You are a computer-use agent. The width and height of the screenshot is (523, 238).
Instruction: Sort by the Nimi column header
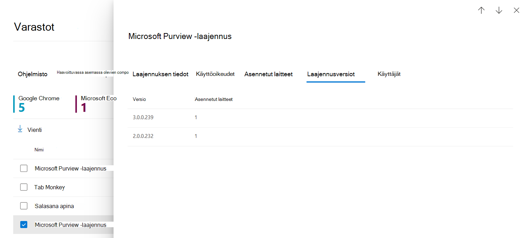[39, 150]
